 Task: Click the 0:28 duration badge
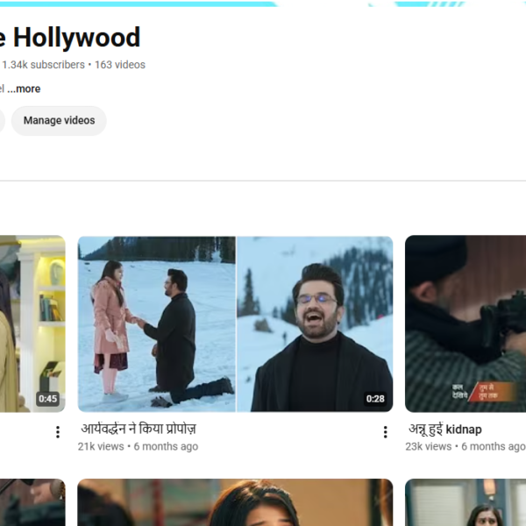coord(375,399)
